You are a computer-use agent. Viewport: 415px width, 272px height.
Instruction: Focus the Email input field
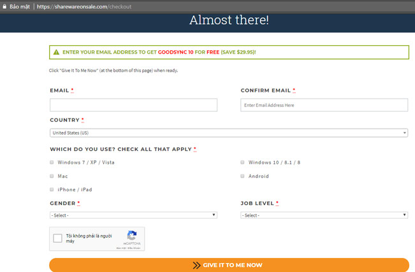coord(133,105)
